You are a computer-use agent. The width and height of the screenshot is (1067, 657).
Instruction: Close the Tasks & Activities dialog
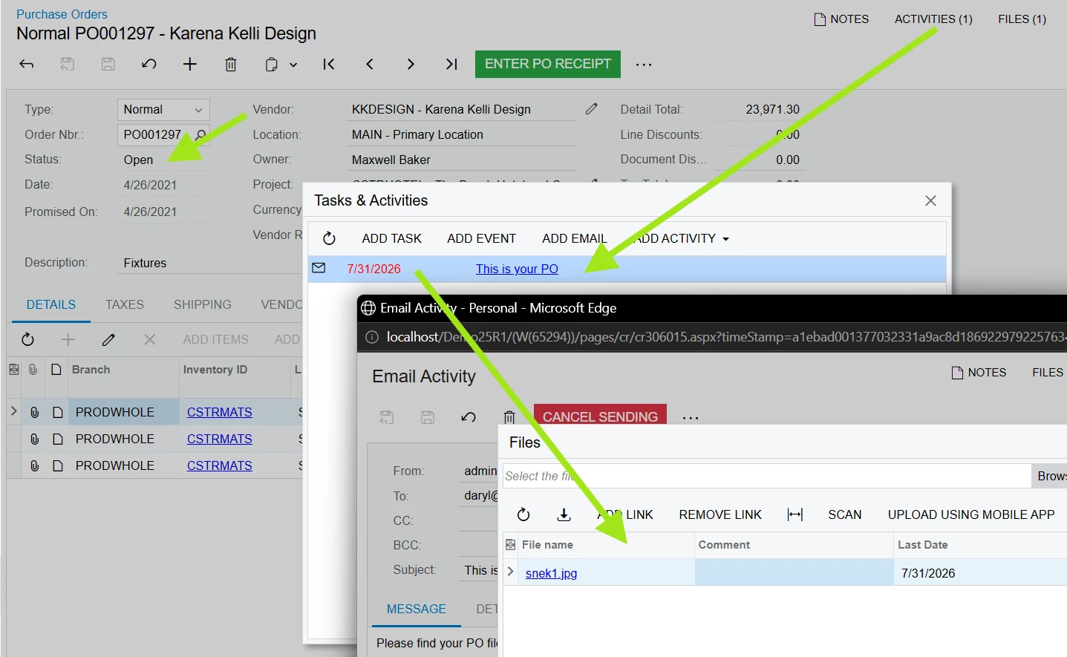(x=930, y=200)
